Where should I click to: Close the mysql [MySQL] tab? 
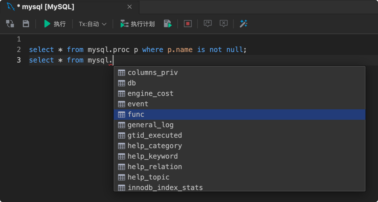coord(129,6)
